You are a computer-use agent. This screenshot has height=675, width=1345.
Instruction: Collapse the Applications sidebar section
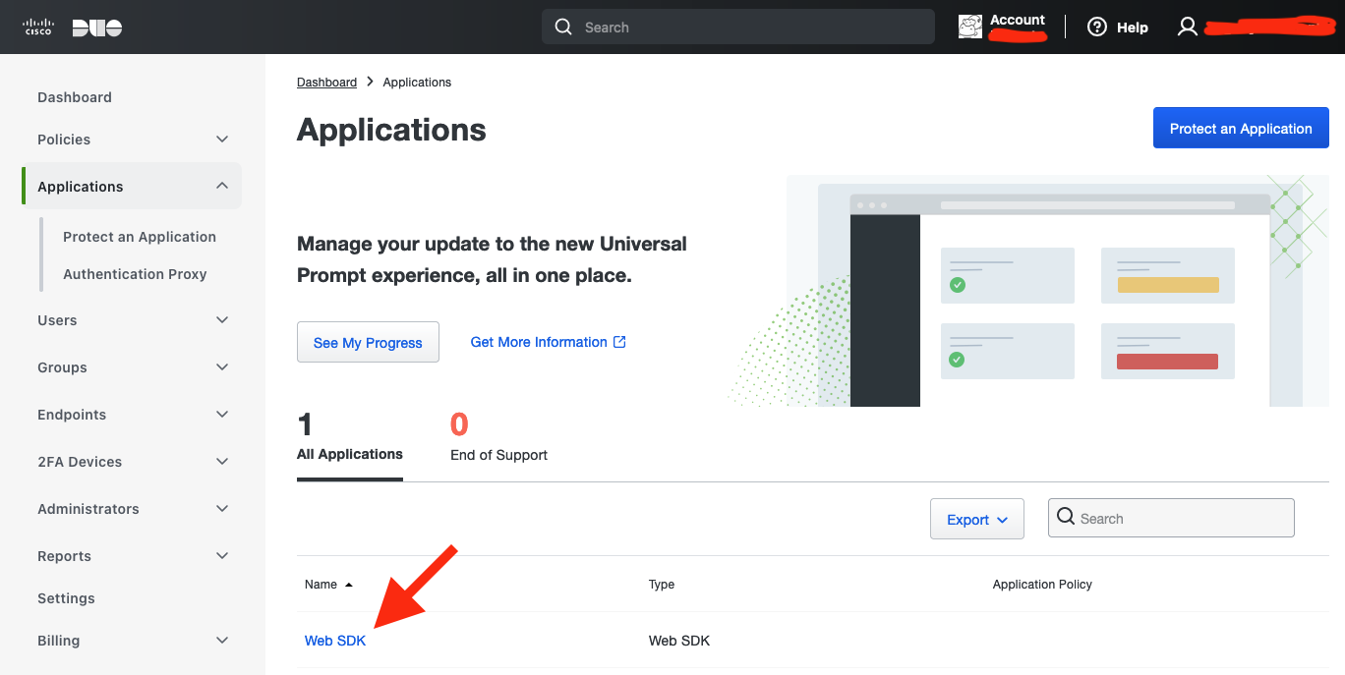[222, 187]
